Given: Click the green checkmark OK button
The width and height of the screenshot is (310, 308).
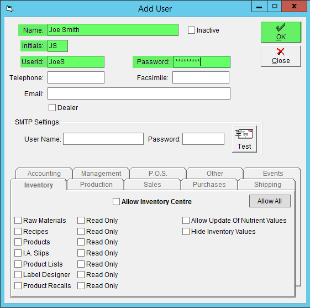Looking at the screenshot, I should 281,32.
